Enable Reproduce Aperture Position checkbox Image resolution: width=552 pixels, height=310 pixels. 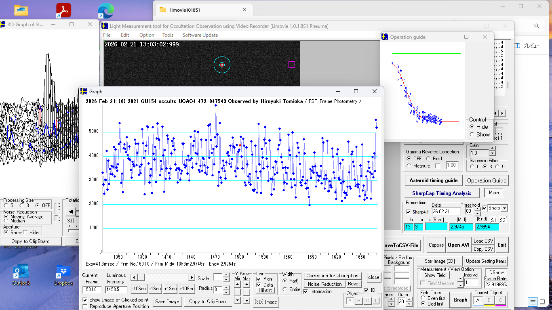tap(85, 306)
